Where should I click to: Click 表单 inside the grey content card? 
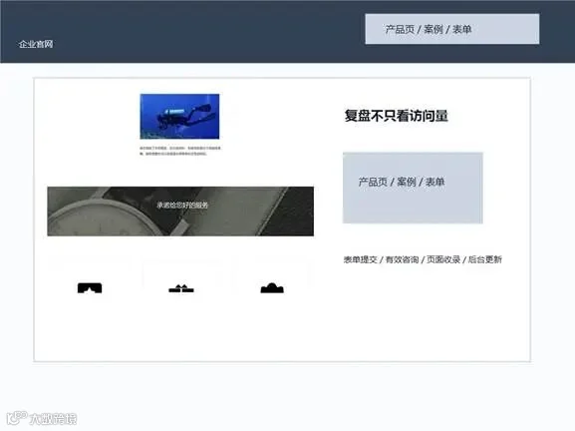pyautogui.click(x=434, y=182)
